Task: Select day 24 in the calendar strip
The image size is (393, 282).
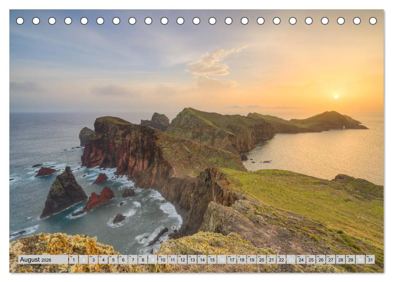Action: tap(301, 260)
